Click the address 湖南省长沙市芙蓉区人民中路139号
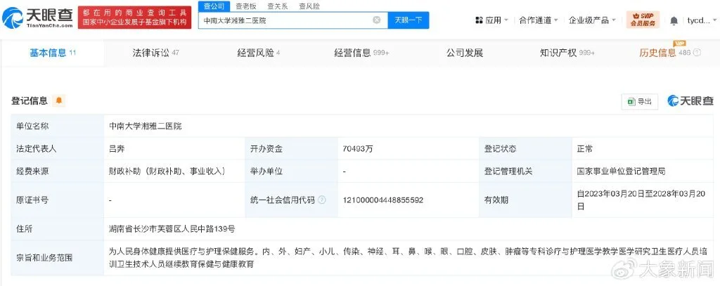This screenshot has width=720, height=286. coord(172,228)
